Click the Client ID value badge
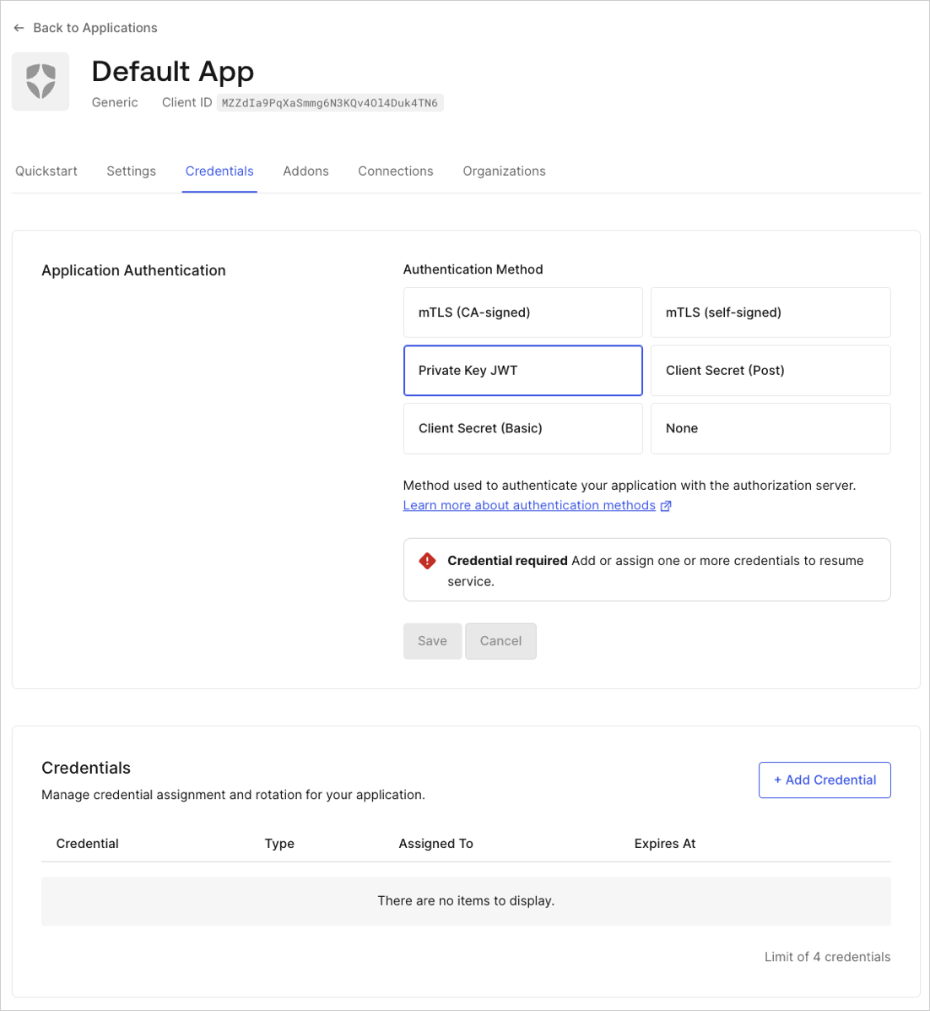 click(330, 102)
